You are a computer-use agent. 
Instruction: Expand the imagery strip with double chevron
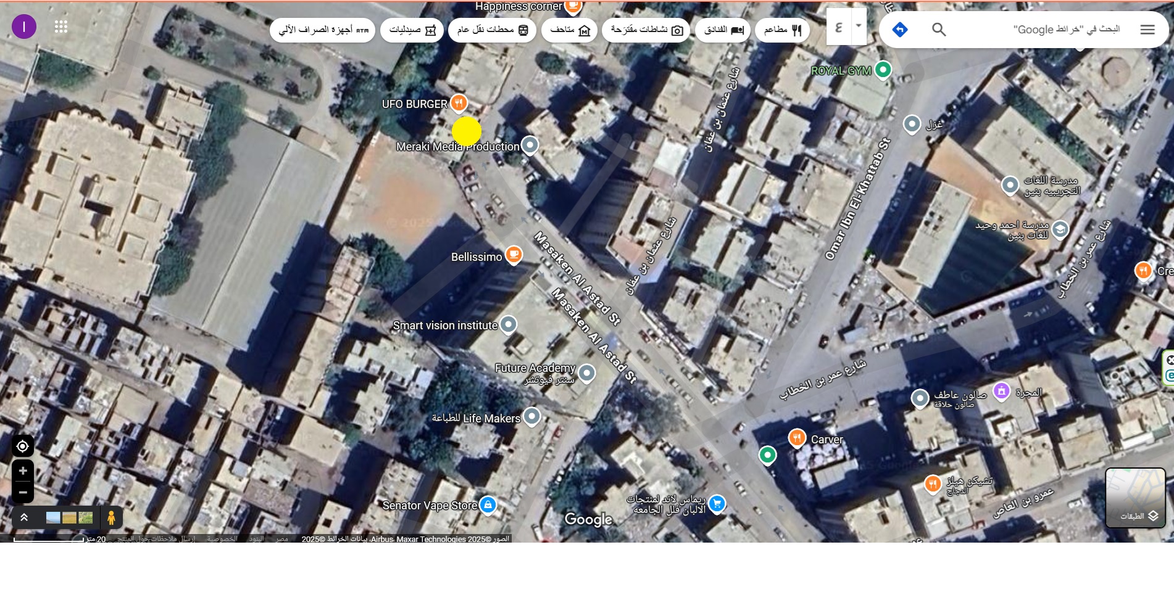pos(24,517)
